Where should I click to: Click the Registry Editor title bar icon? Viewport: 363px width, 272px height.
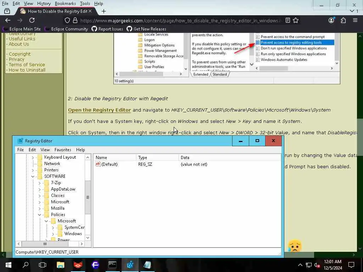20,141
